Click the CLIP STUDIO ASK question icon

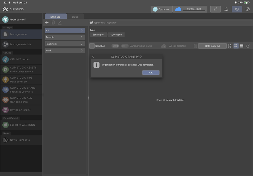(6, 100)
